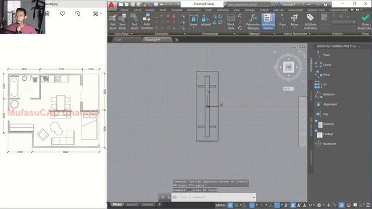Open the Parameters Manager

(253, 21)
